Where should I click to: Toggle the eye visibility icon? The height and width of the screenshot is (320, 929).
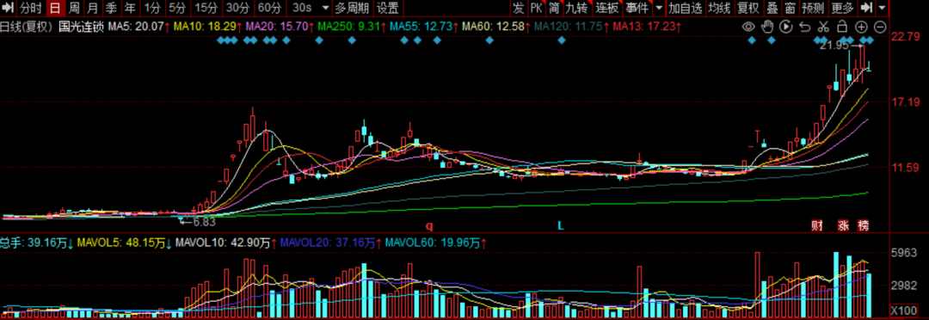(749, 27)
